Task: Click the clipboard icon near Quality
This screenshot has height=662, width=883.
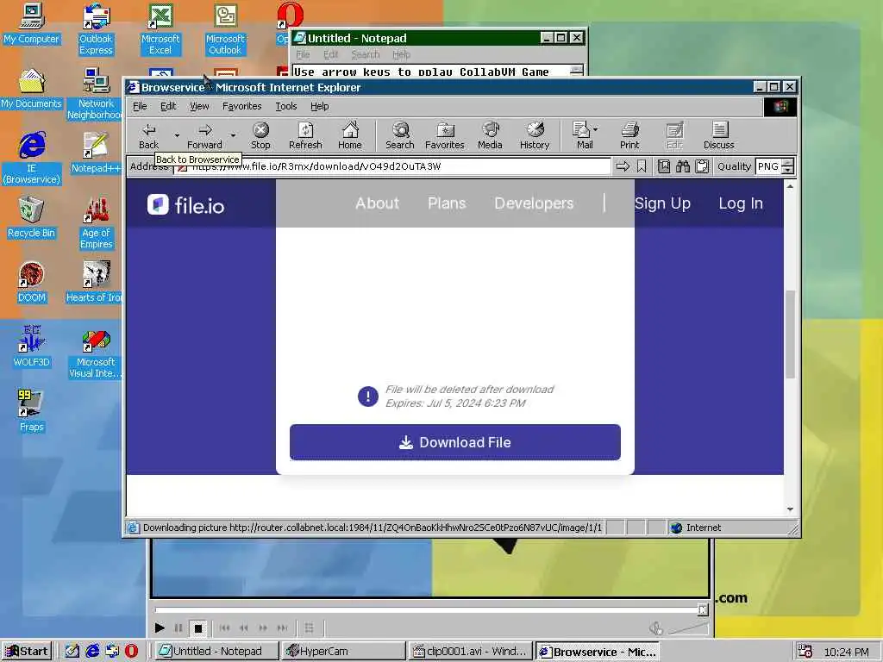Action: [702, 166]
